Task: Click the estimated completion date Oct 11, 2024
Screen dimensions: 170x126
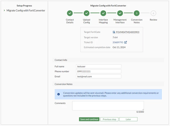Action: [x=119, y=47]
